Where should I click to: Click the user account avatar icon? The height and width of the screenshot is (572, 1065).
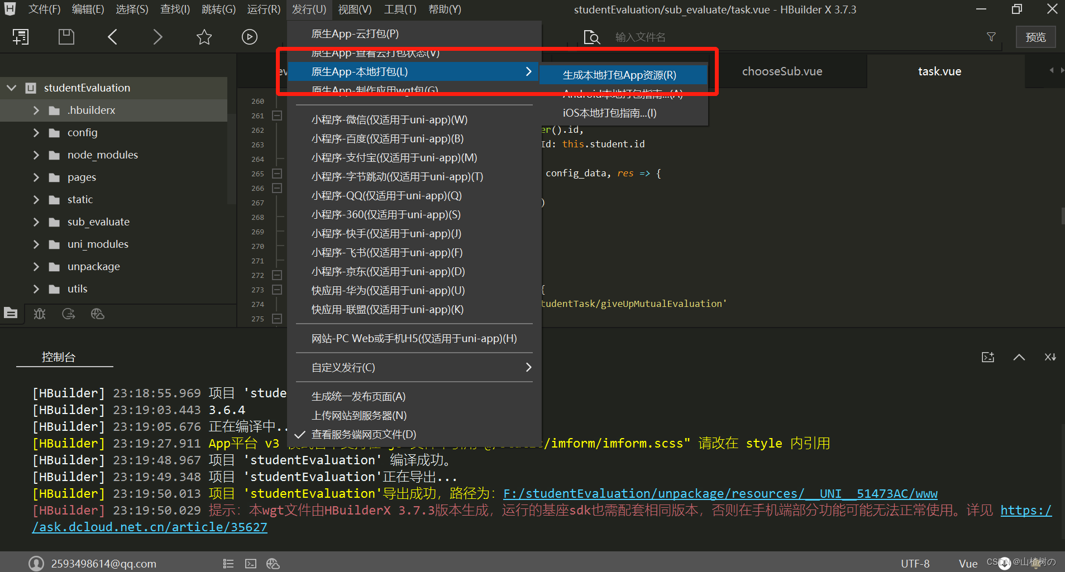coord(36,564)
